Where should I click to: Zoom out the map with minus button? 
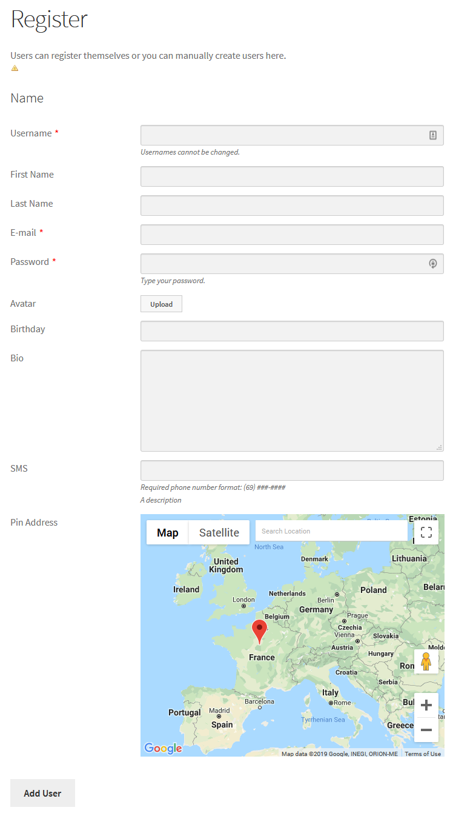point(426,730)
